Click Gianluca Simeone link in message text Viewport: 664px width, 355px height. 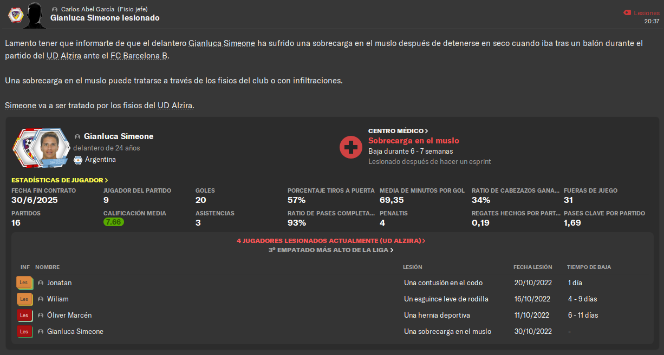click(222, 43)
